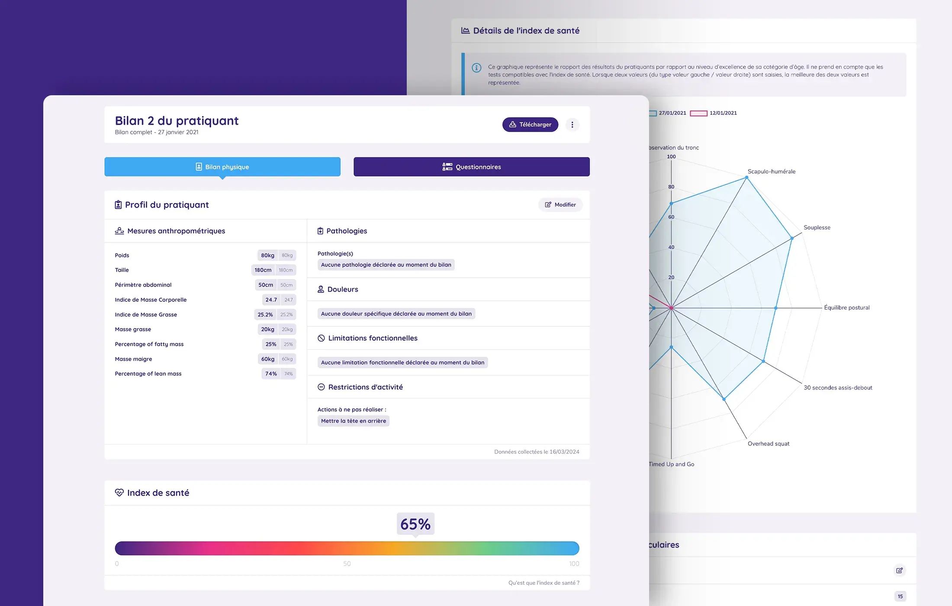
Task: Click the Détails de l'index chart icon
Action: (x=466, y=30)
